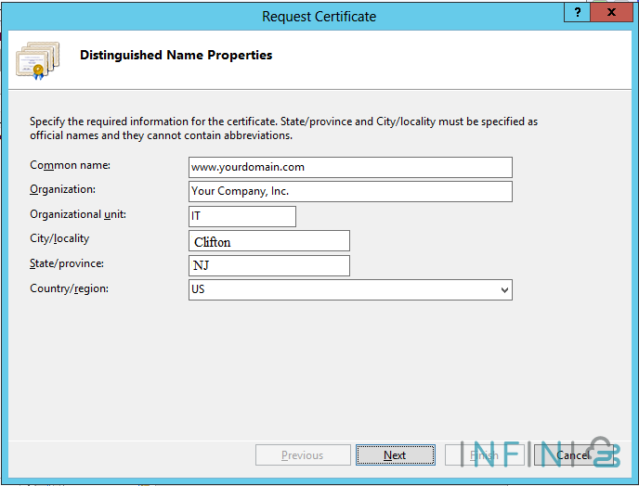This screenshot has height=486, width=639.
Task: Click the City/locality field showing Clifton
Action: tap(268, 241)
